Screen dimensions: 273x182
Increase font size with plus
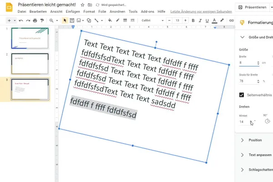[186, 20]
